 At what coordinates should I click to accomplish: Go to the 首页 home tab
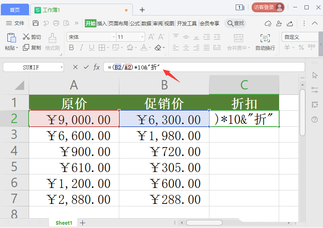point(15,10)
